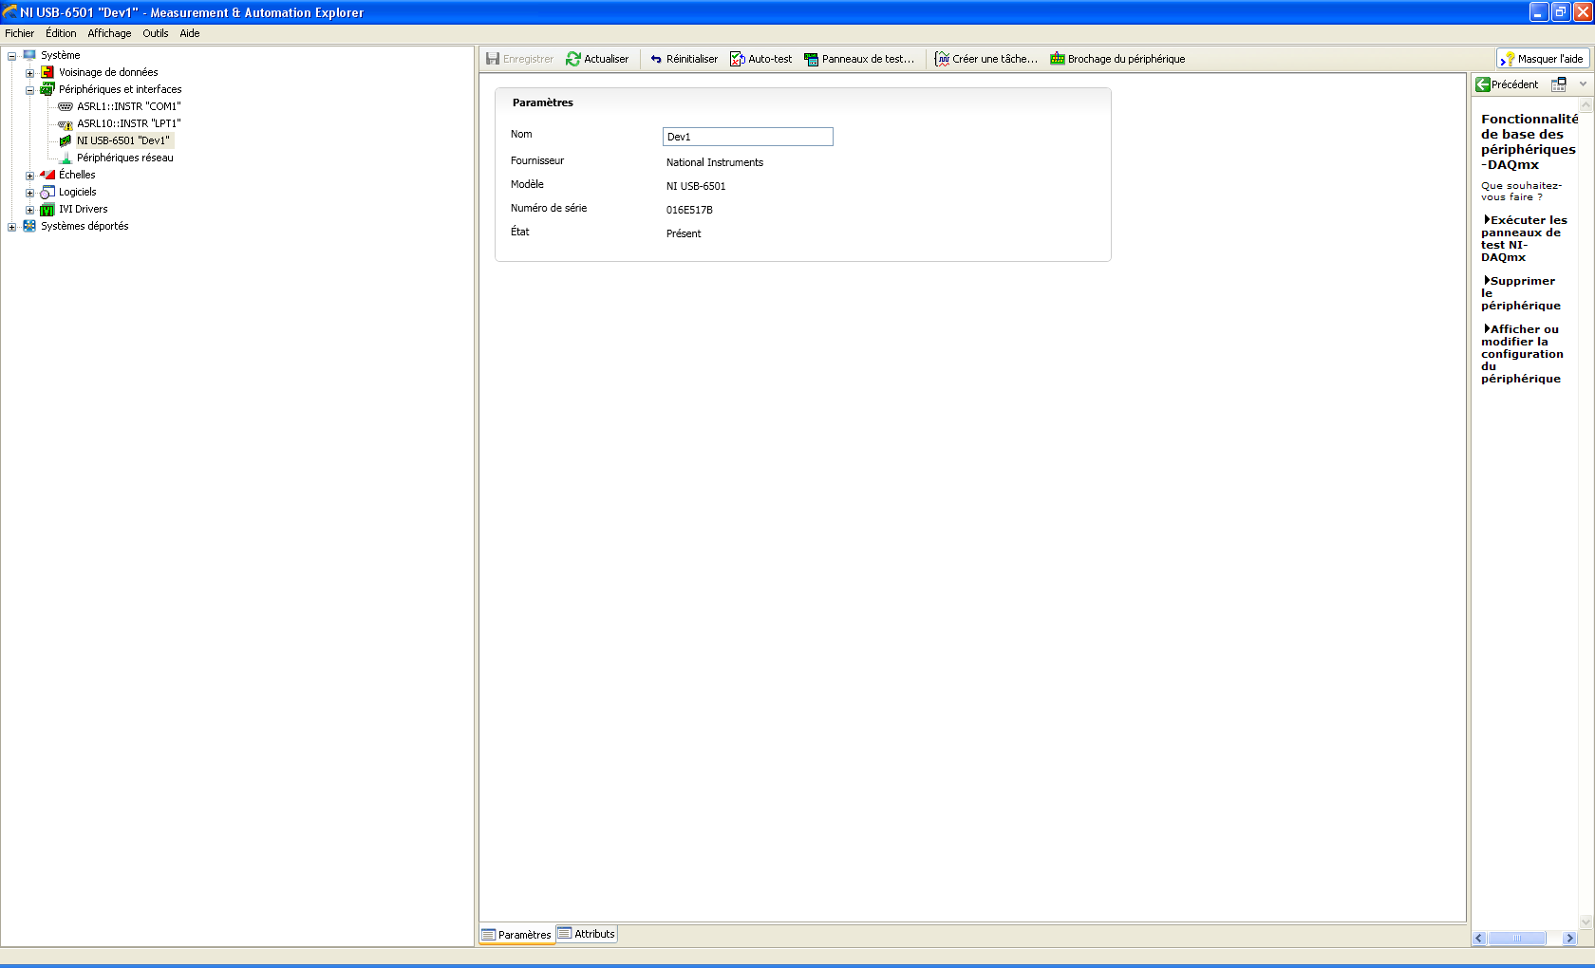
Task: Click the ASRL10 LPT1 port icon
Action: (x=66, y=123)
